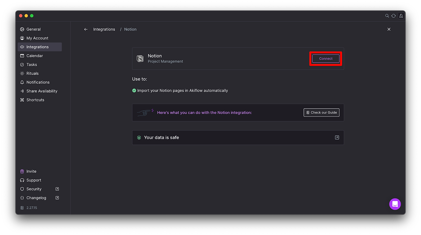Screen dimensions: 421x235
Task: Open the Your data is safe external link icon
Action: pos(337,137)
